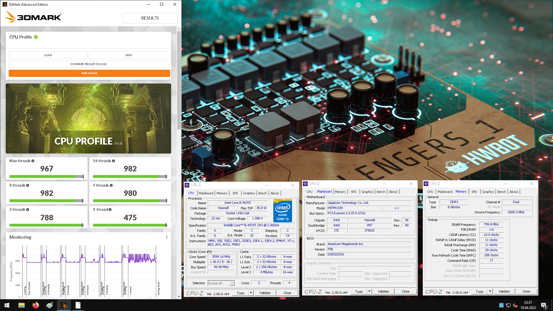The image size is (553, 311).
Task: Click the CPU PROFILE benchmark thumbnail image
Action: 88,118
